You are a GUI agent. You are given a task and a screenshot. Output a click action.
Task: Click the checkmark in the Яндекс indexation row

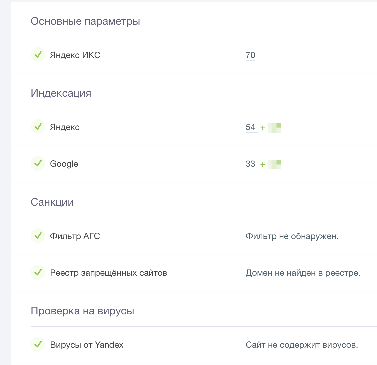coord(38,127)
